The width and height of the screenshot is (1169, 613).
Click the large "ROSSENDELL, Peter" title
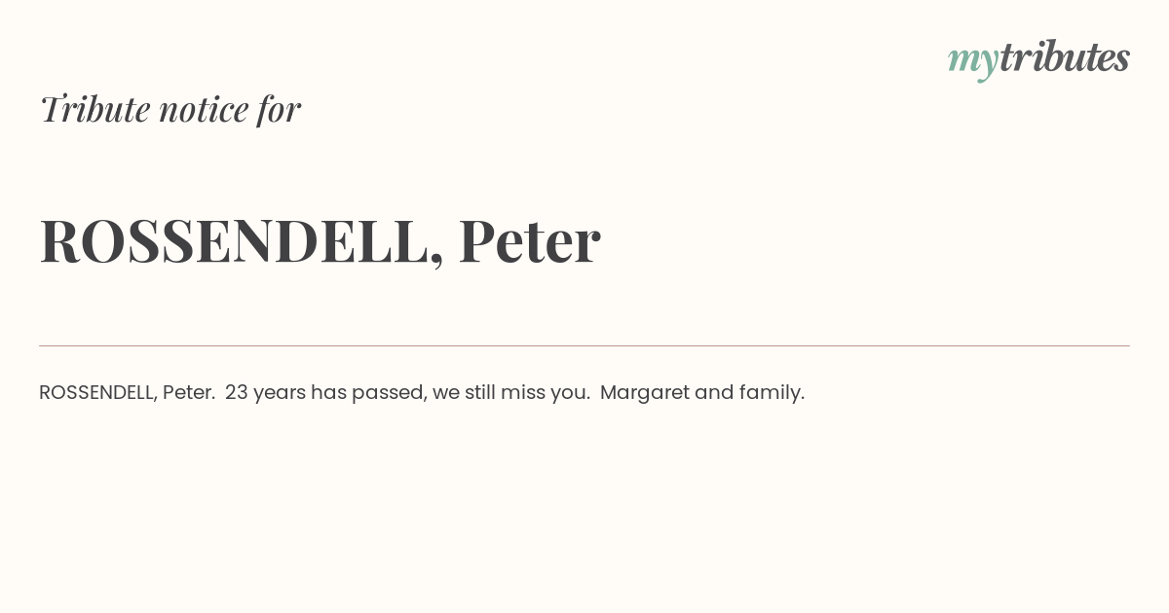pos(320,241)
